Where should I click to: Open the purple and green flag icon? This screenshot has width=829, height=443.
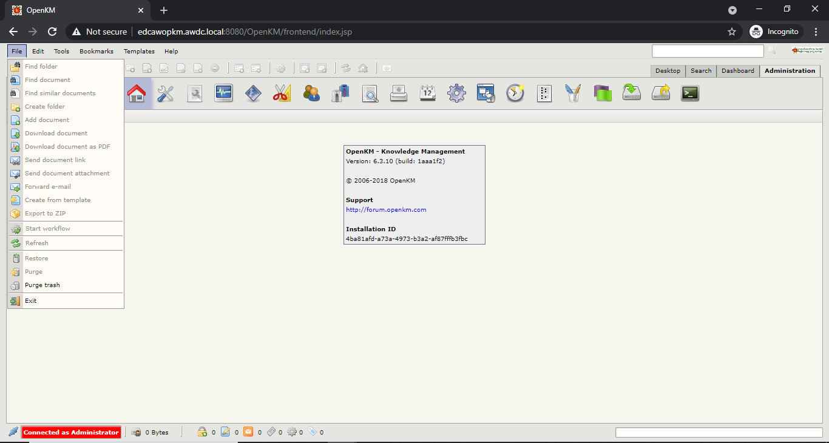tap(603, 93)
